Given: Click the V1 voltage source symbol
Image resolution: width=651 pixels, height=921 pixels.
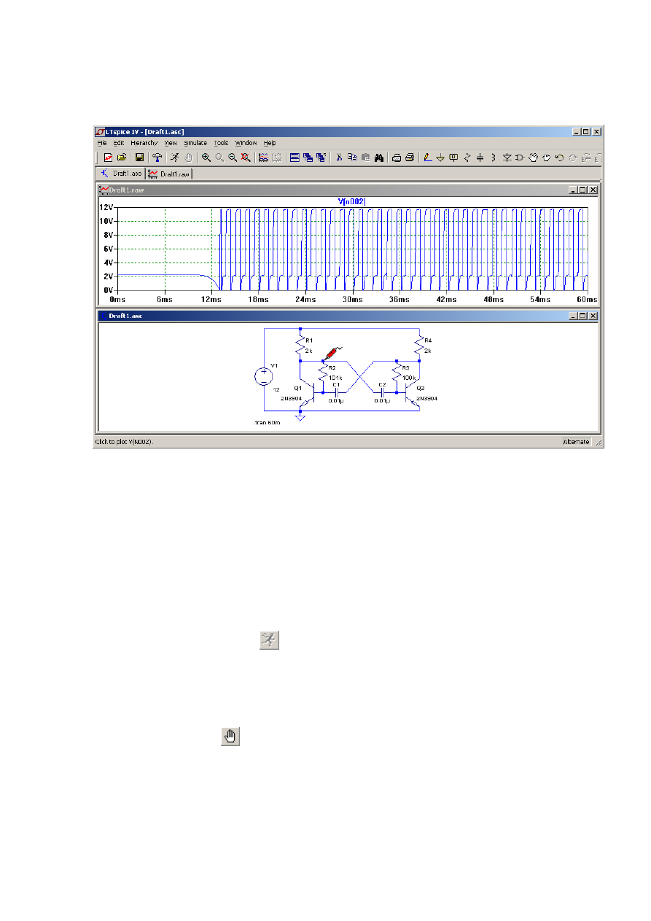Looking at the screenshot, I should pos(264,376).
